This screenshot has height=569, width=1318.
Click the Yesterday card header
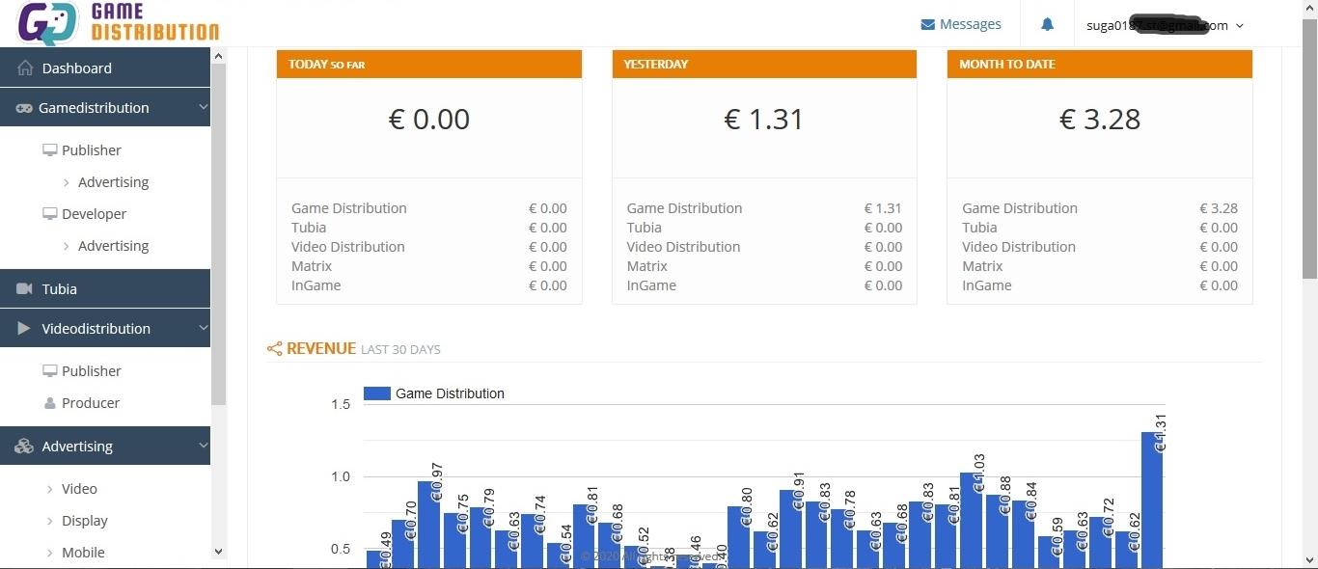click(x=764, y=64)
